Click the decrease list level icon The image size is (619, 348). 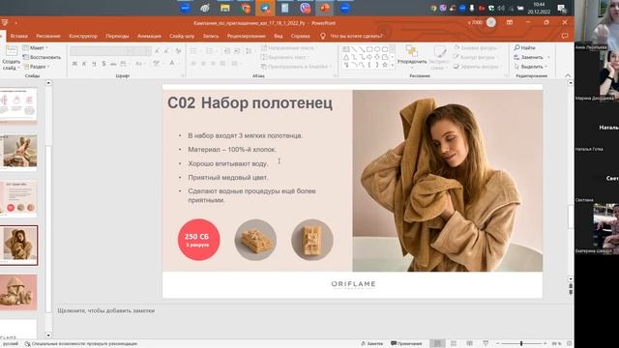click(x=227, y=51)
